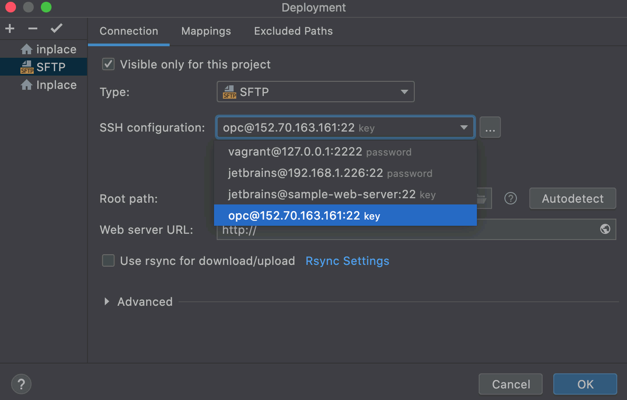Click the Cancel button
Image resolution: width=627 pixels, height=400 pixels.
[x=511, y=384]
